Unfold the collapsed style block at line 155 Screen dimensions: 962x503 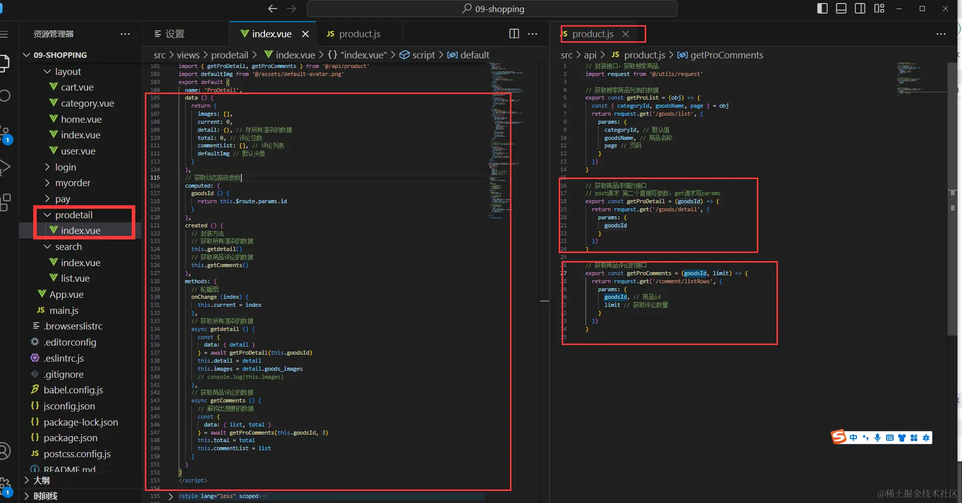tap(170, 496)
